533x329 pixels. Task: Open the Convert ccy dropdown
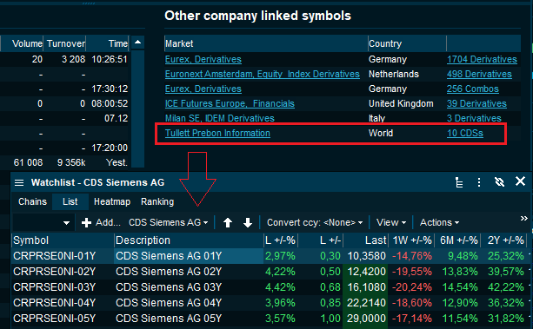pos(315,223)
